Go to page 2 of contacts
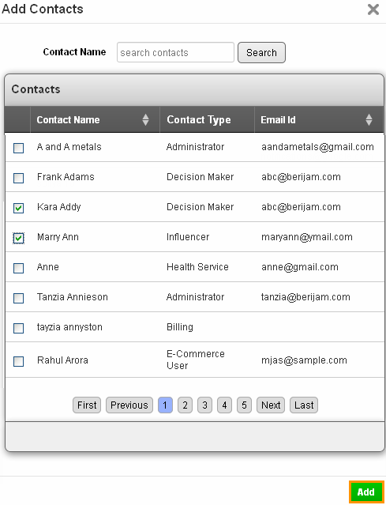Image resolution: width=386 pixels, height=505 pixels. pos(185,405)
